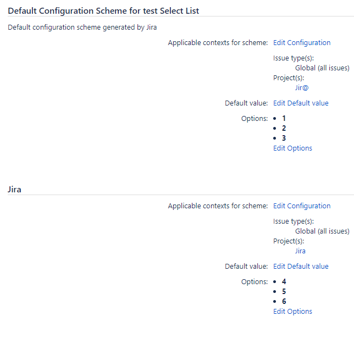Select option 4 in the Jira options

point(284,281)
